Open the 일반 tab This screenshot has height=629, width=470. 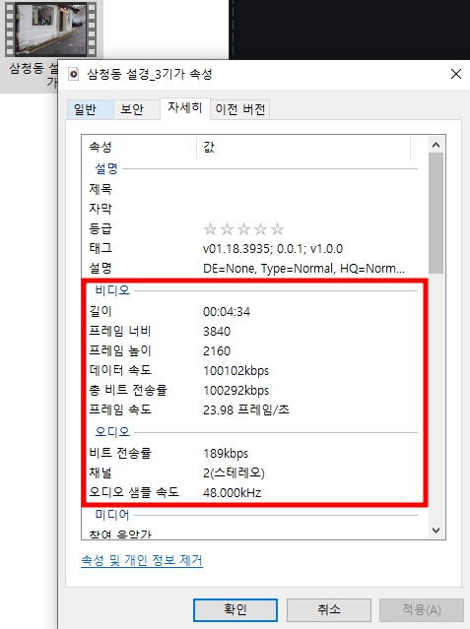tap(90, 109)
